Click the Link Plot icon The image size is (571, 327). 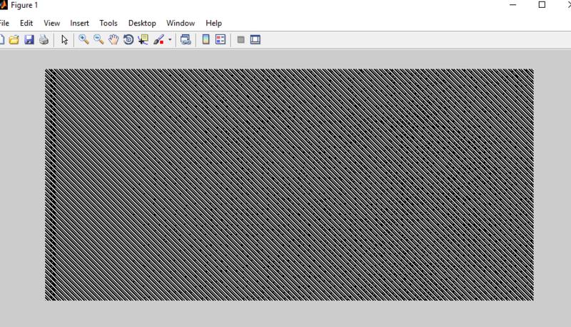click(186, 40)
